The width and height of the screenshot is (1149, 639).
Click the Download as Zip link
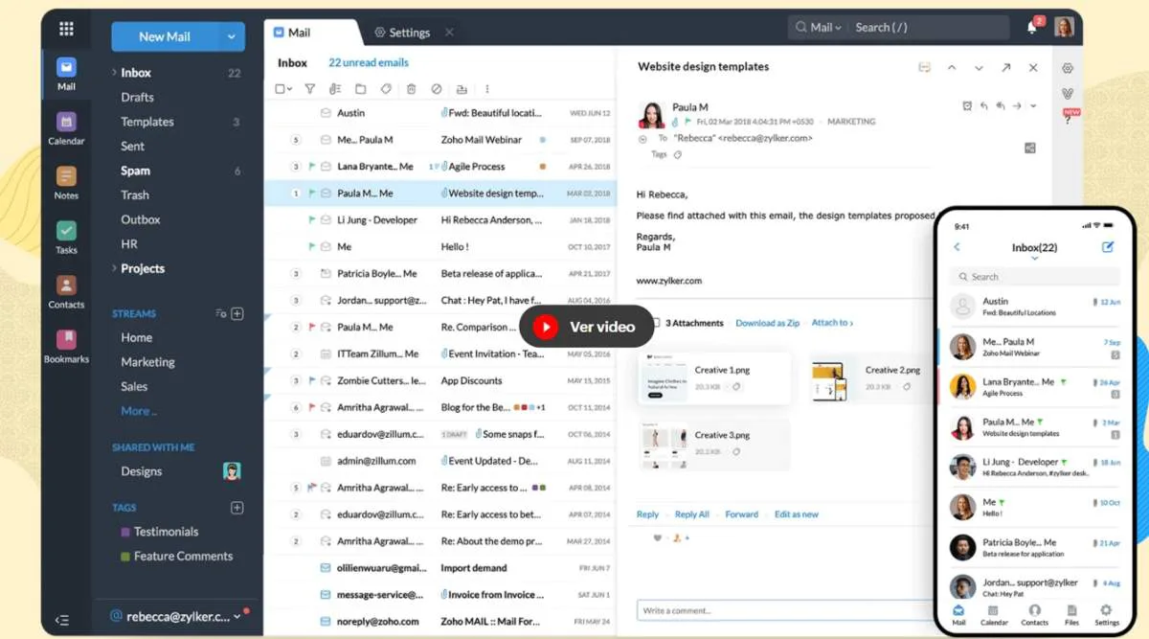(766, 322)
